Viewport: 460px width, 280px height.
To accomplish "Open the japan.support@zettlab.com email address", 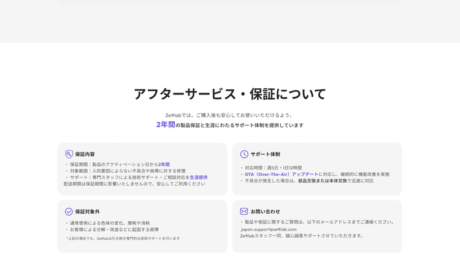I will [269, 229].
